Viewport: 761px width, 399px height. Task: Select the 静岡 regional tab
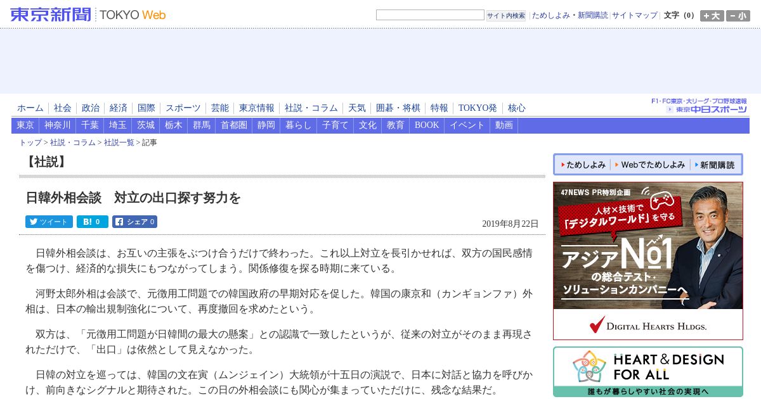[266, 125]
